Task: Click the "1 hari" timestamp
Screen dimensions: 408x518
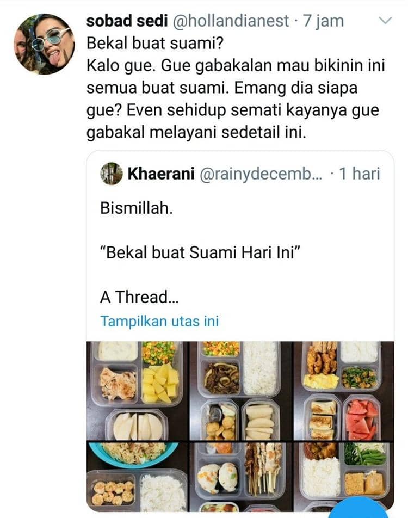Action: (x=359, y=174)
